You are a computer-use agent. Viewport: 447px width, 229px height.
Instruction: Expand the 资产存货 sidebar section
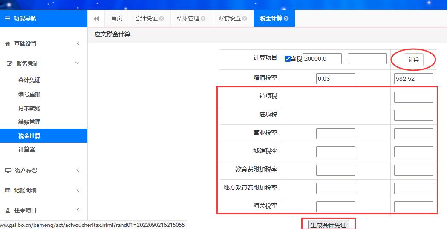[78, 171]
